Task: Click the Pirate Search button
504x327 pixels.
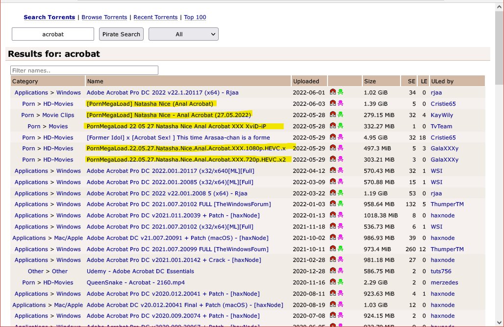Action: [121, 34]
